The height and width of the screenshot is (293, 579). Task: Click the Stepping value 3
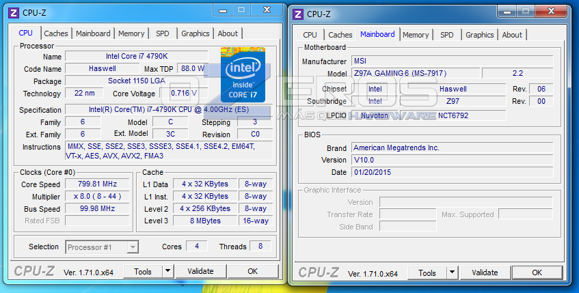[255, 122]
